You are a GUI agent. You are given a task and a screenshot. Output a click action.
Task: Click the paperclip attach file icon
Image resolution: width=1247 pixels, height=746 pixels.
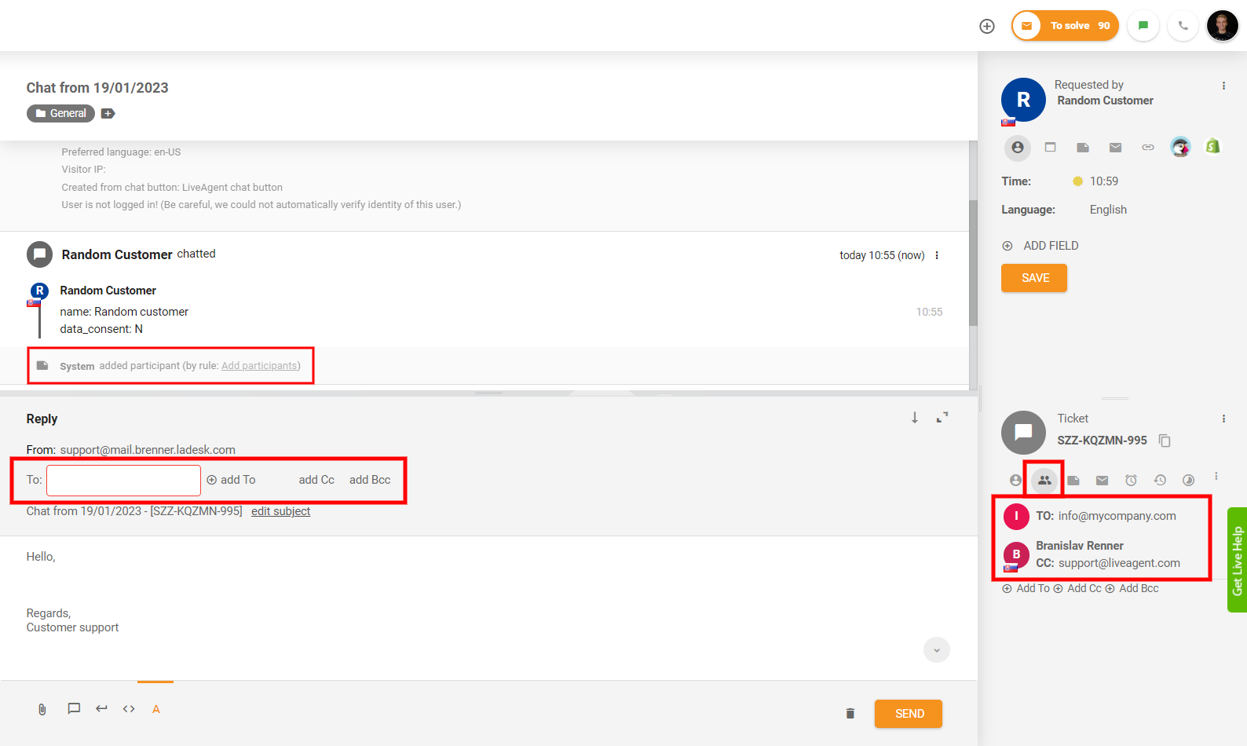click(x=42, y=709)
